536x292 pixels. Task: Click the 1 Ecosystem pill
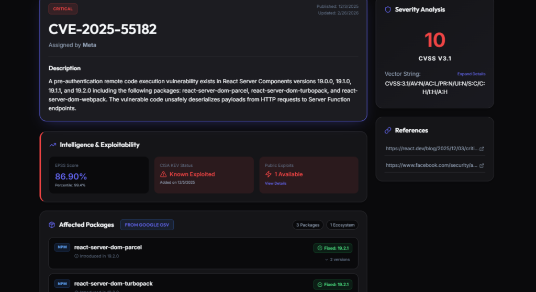coord(342,225)
